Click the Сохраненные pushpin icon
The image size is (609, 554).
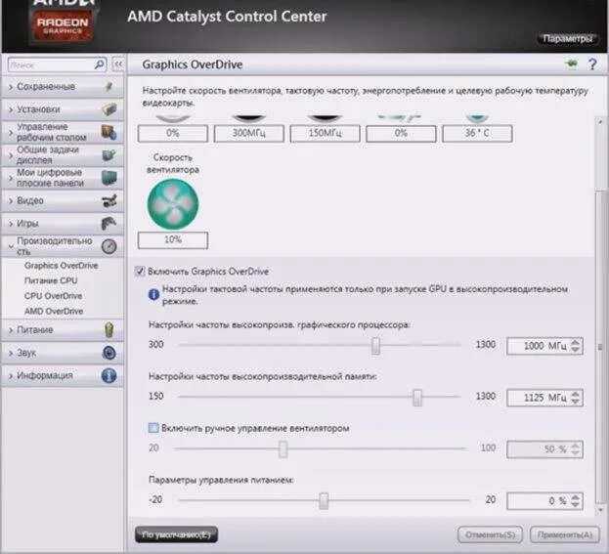pos(109,87)
